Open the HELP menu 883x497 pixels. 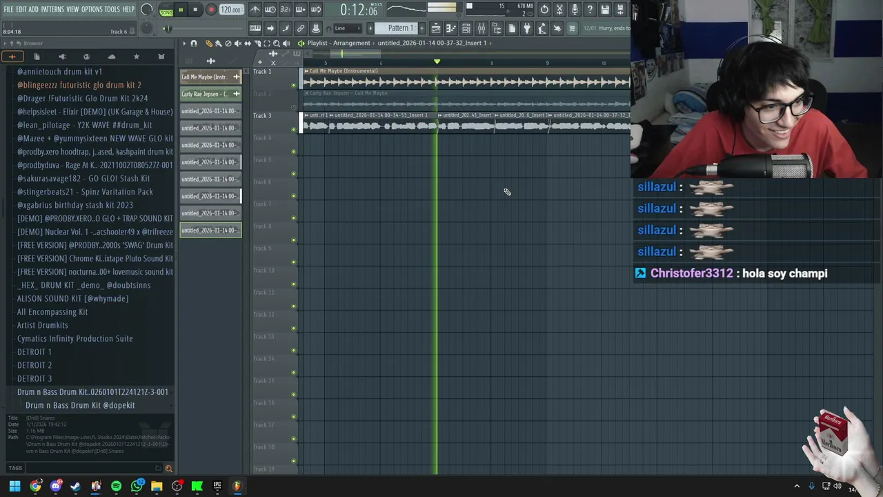click(128, 9)
